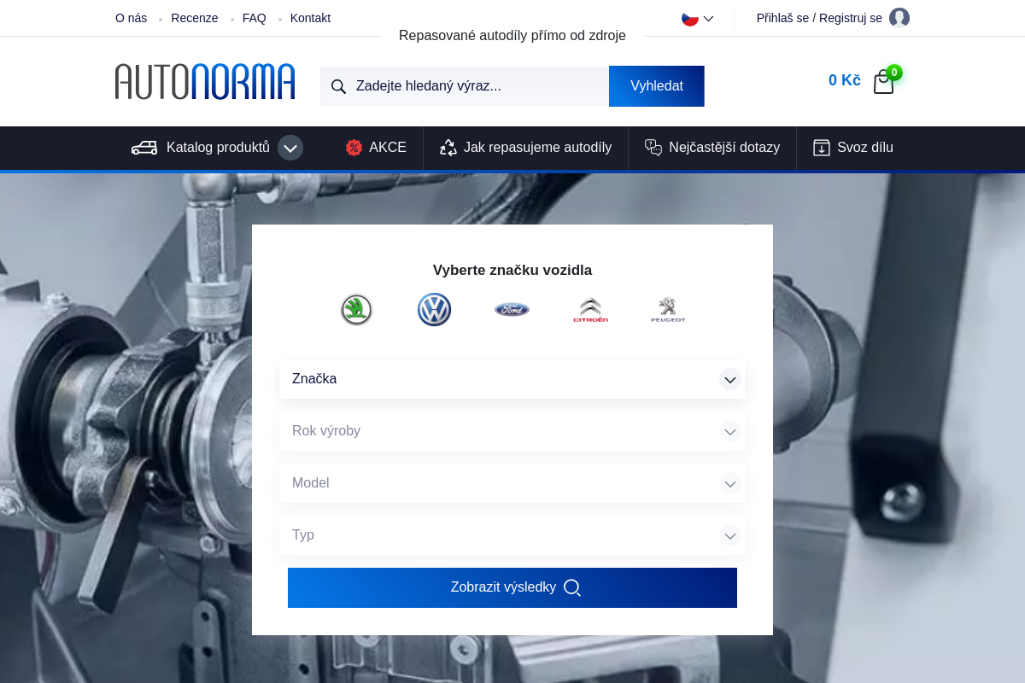
Task: Click the AKCE percent badge icon
Action: pyautogui.click(x=354, y=147)
